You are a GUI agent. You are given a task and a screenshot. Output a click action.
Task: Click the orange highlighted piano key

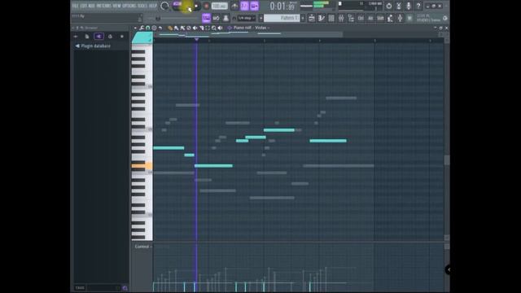[142, 166]
